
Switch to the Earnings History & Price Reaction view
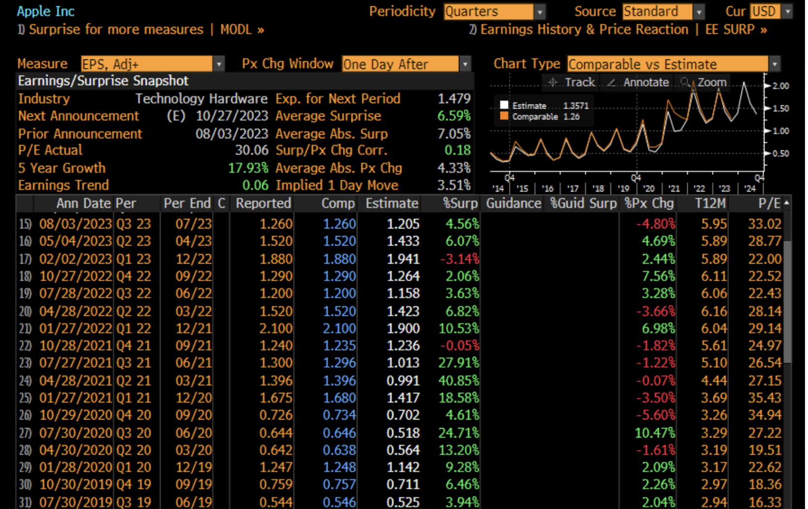point(581,29)
